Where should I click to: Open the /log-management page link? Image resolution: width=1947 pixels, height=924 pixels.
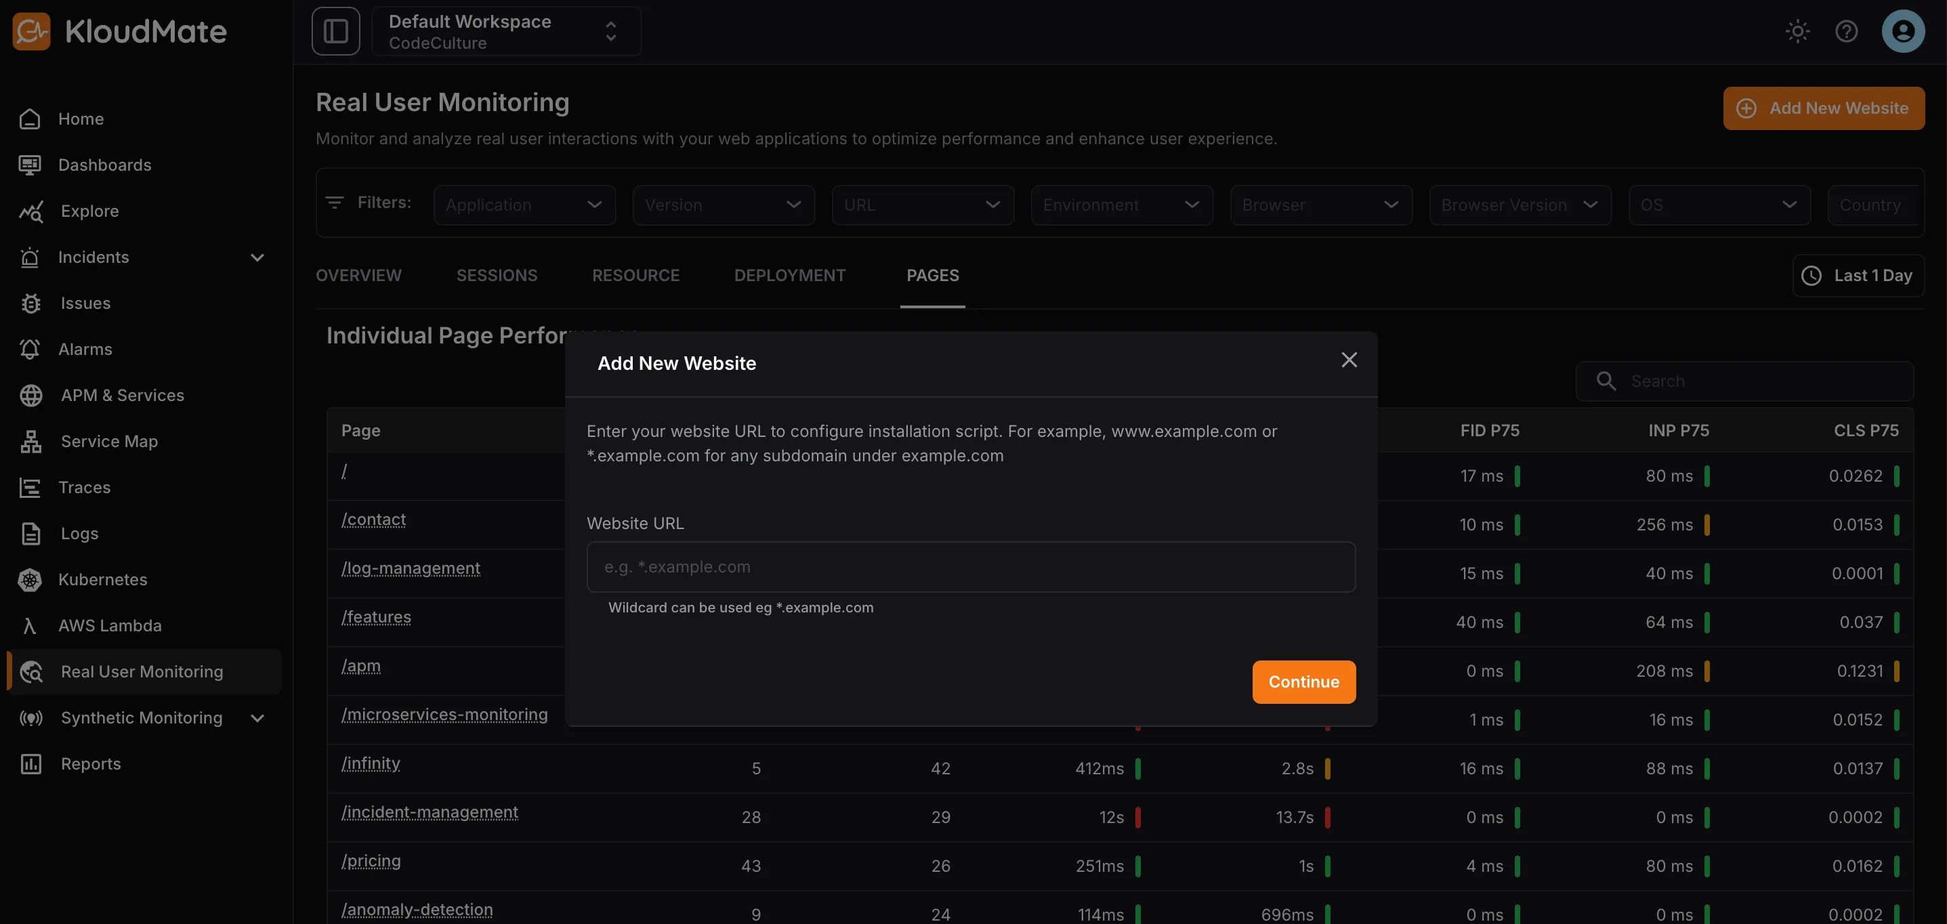(411, 568)
